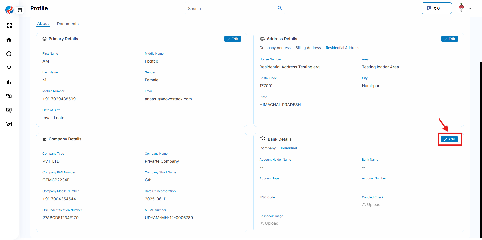Open the wallet balance ₹ 0 button
This screenshot has height=240, width=482.
pos(436,8)
